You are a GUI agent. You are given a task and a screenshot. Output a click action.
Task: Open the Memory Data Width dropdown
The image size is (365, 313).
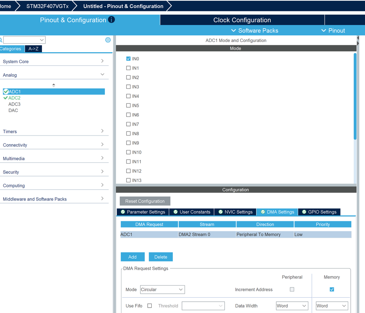pyautogui.click(x=332, y=306)
